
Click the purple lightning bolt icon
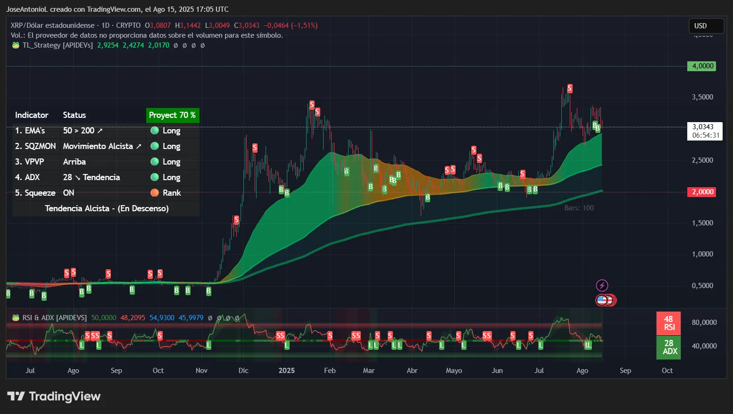point(603,285)
